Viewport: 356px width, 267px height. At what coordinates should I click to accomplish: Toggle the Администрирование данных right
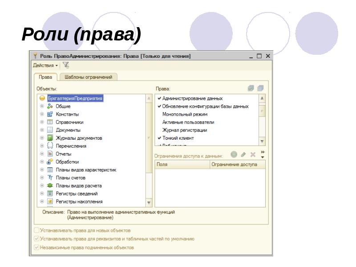pyautogui.click(x=159, y=98)
